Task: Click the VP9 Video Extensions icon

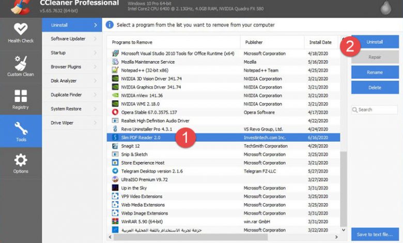Action: pos(115,196)
